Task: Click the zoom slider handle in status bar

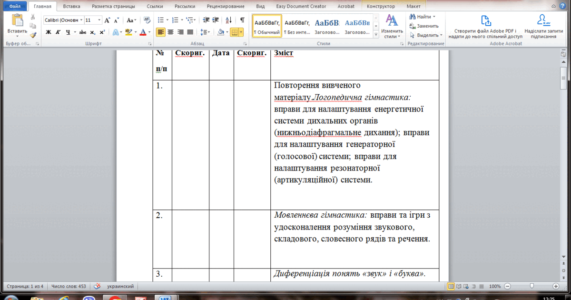Action: (x=532, y=286)
